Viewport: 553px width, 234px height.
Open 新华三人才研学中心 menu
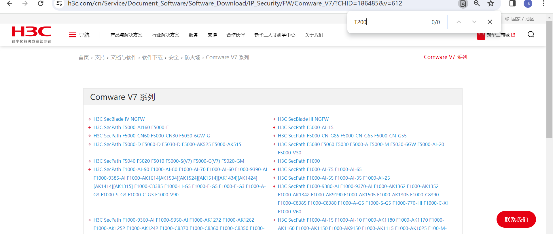(x=275, y=35)
